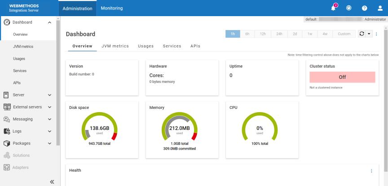This screenshot has width=388, height=186.
Task: Switch to the JVM metrics tab
Action: (x=115, y=46)
